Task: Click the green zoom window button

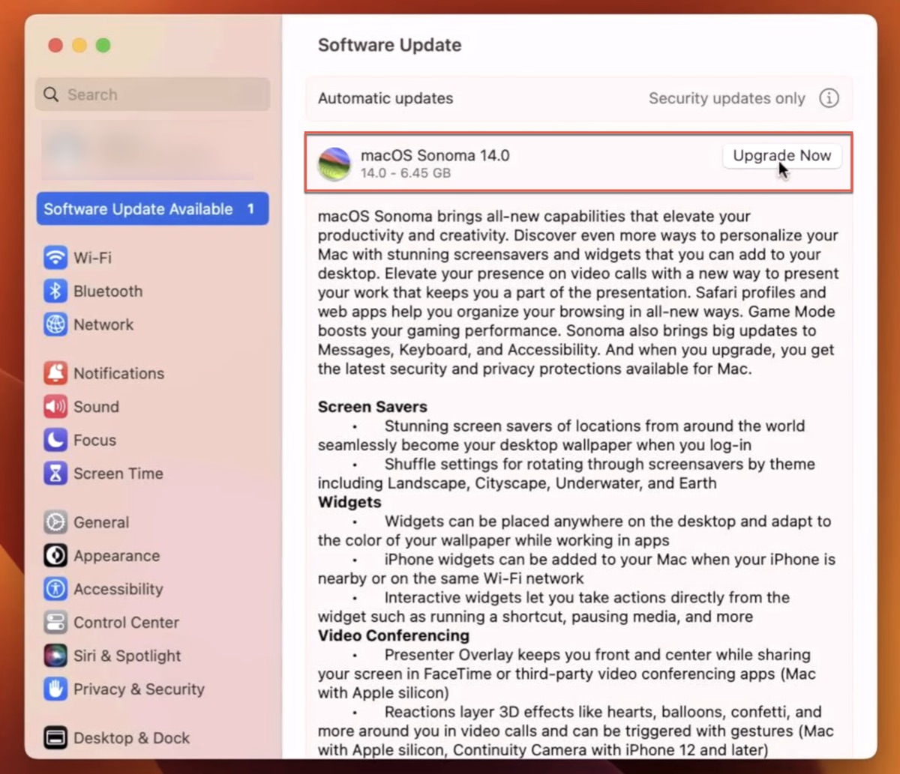Action: [103, 45]
